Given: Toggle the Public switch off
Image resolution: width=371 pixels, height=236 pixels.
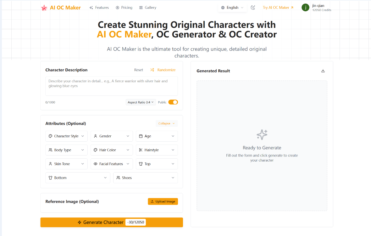Looking at the screenshot, I should [x=173, y=102].
